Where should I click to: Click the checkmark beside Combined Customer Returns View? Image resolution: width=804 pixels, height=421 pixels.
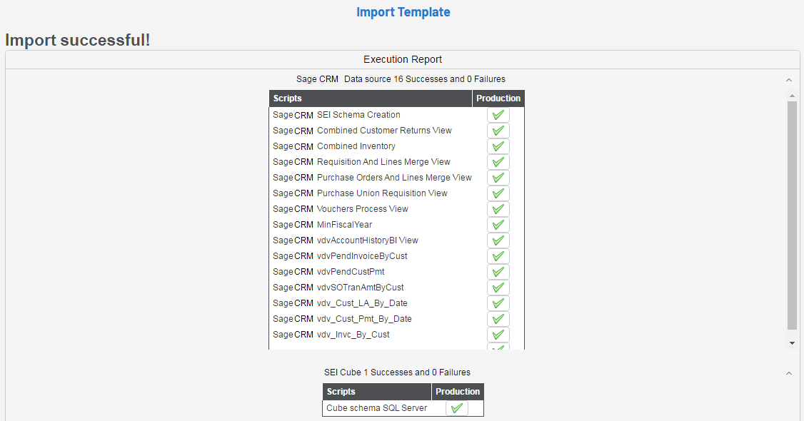pyautogui.click(x=498, y=131)
